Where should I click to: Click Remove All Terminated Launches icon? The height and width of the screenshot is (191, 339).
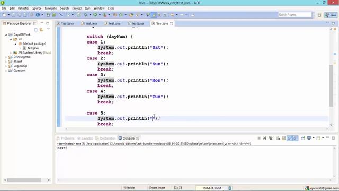point(270,138)
